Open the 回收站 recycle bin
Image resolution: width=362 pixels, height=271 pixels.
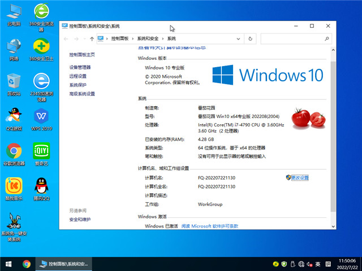tap(14, 85)
